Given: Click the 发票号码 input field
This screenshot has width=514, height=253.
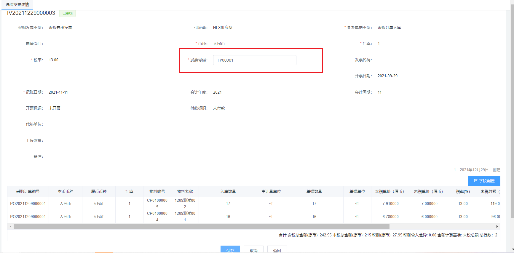Looking at the screenshot, I should pyautogui.click(x=254, y=60).
